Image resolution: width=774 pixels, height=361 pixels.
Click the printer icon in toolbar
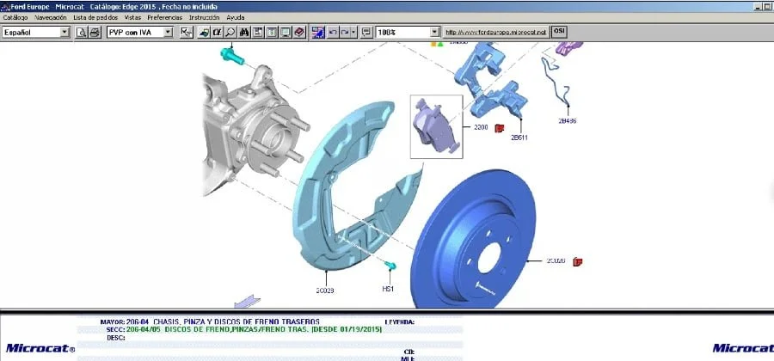point(95,32)
